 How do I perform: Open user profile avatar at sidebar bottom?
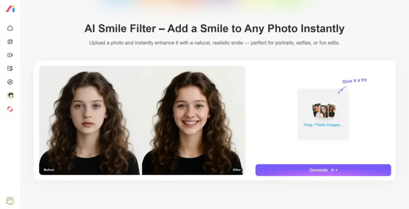click(x=10, y=200)
